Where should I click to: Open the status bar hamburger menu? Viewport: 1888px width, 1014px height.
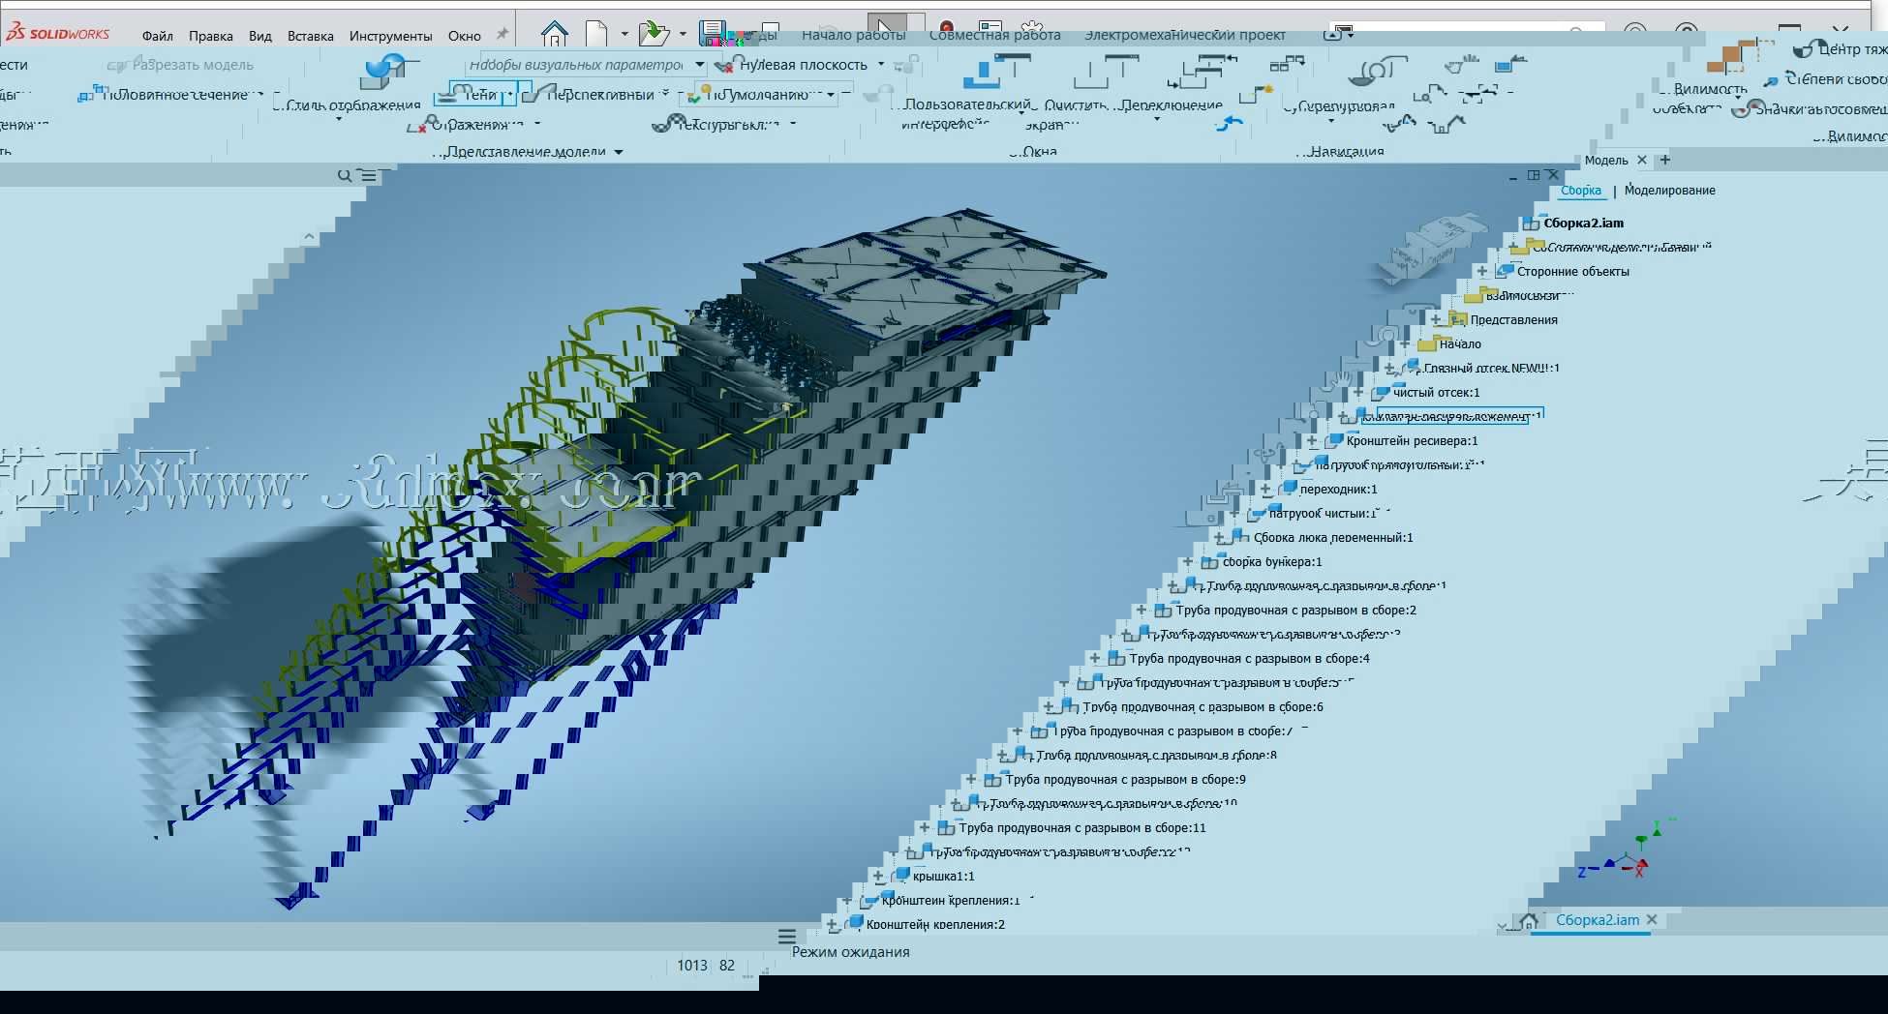786,937
